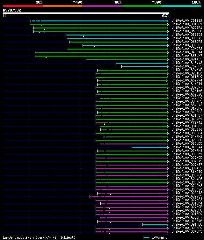Select the label UniRef100_Q3ALM3
This screenshot has height=240, width=204.
pos(187,232)
